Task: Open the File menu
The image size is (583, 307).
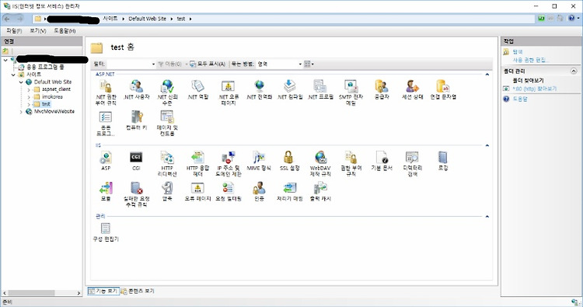Action: [x=14, y=31]
